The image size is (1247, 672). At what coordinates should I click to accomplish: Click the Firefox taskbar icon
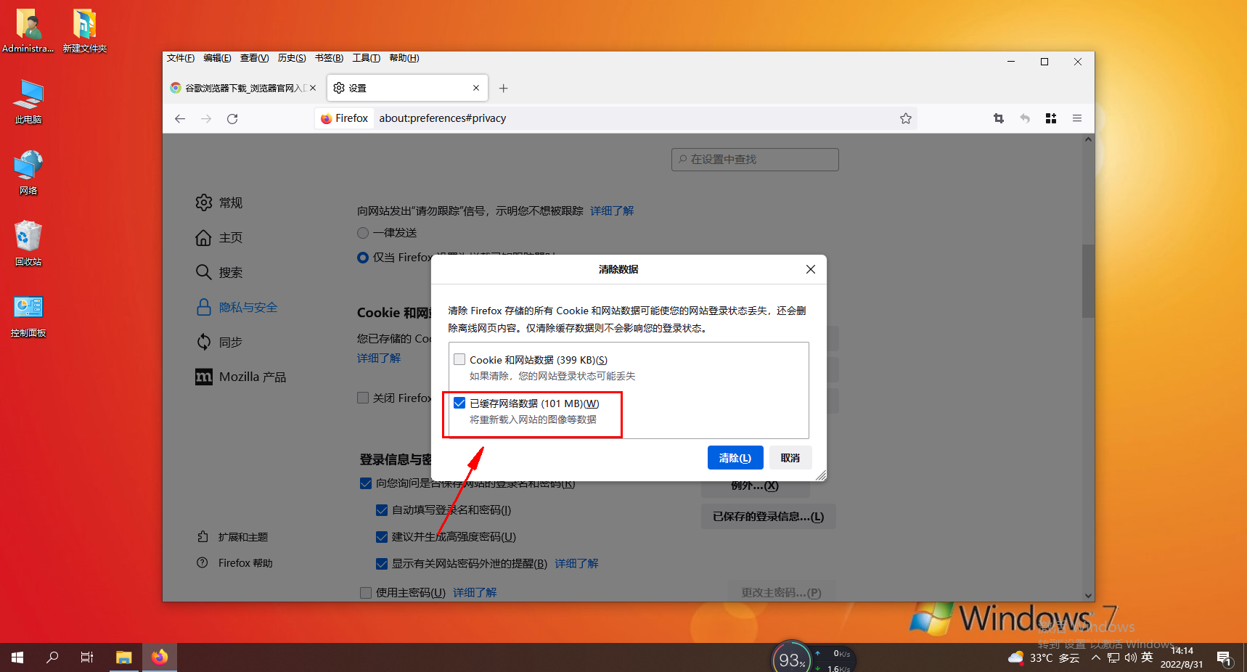click(160, 657)
